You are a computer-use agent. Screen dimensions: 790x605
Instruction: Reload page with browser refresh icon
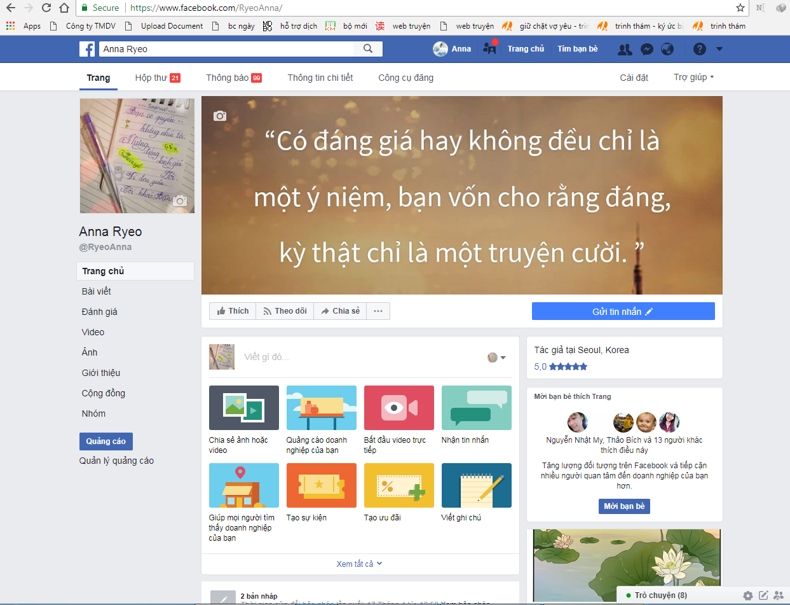click(46, 8)
